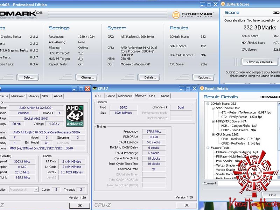Screen dimensions: 280x210
Task: Open the About tab in middle CPU-Z
Action: click(164, 96)
